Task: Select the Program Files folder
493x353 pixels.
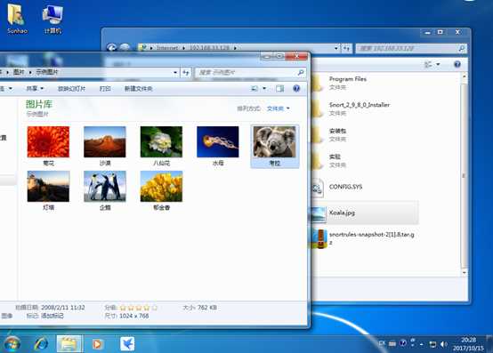Action: [x=365, y=83]
